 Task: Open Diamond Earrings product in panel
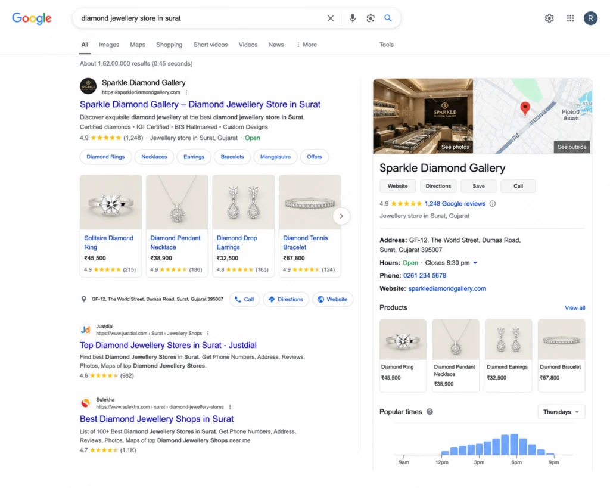pos(508,355)
